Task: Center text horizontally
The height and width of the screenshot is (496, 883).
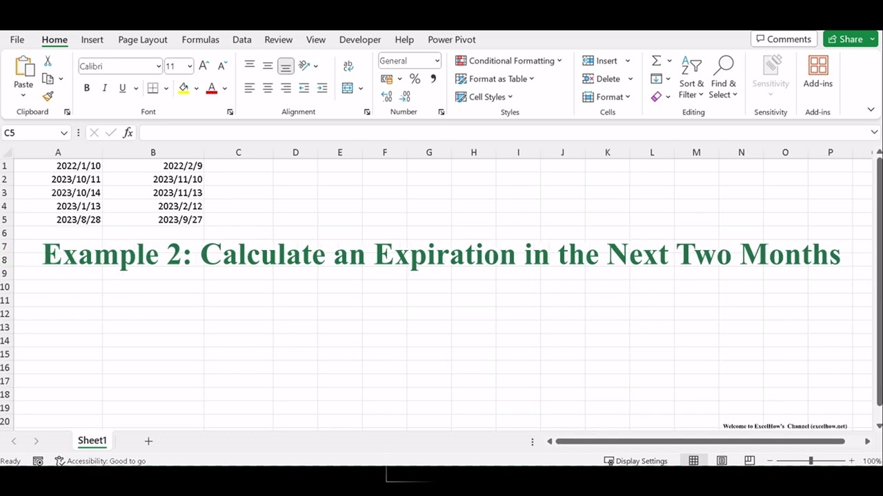Action: coord(268,88)
